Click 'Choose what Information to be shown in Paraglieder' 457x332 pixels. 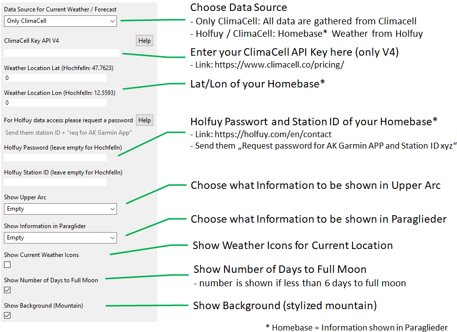click(x=319, y=219)
